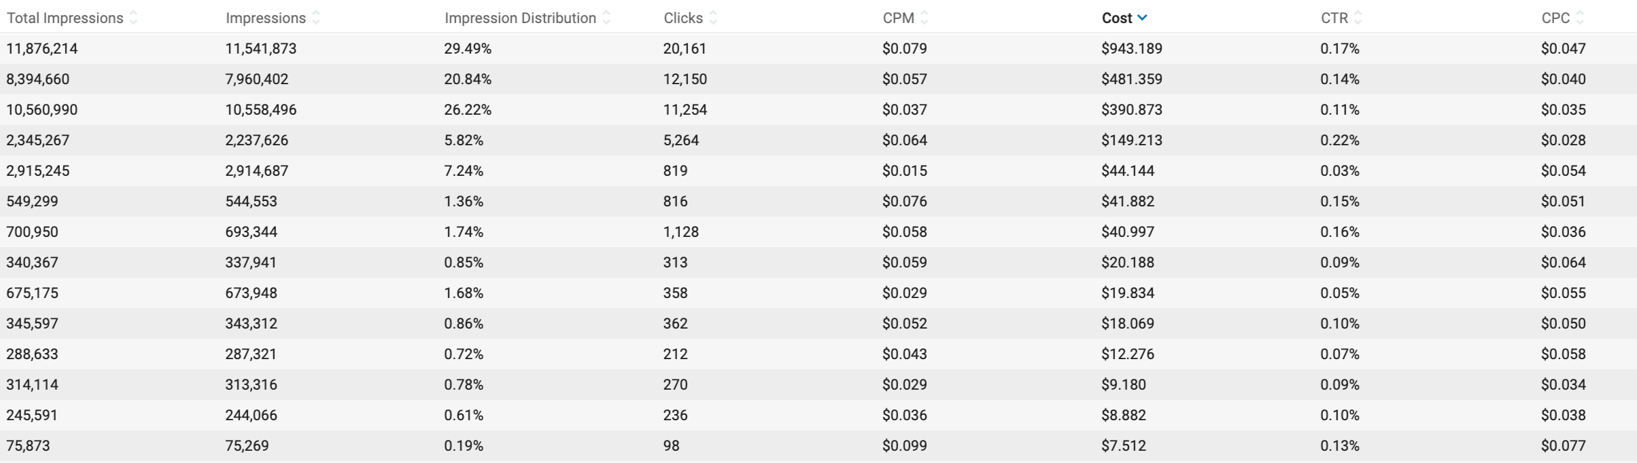Screen dimensions: 1637x463
Task: Select the Total Impressions column header
Action: click(x=65, y=18)
